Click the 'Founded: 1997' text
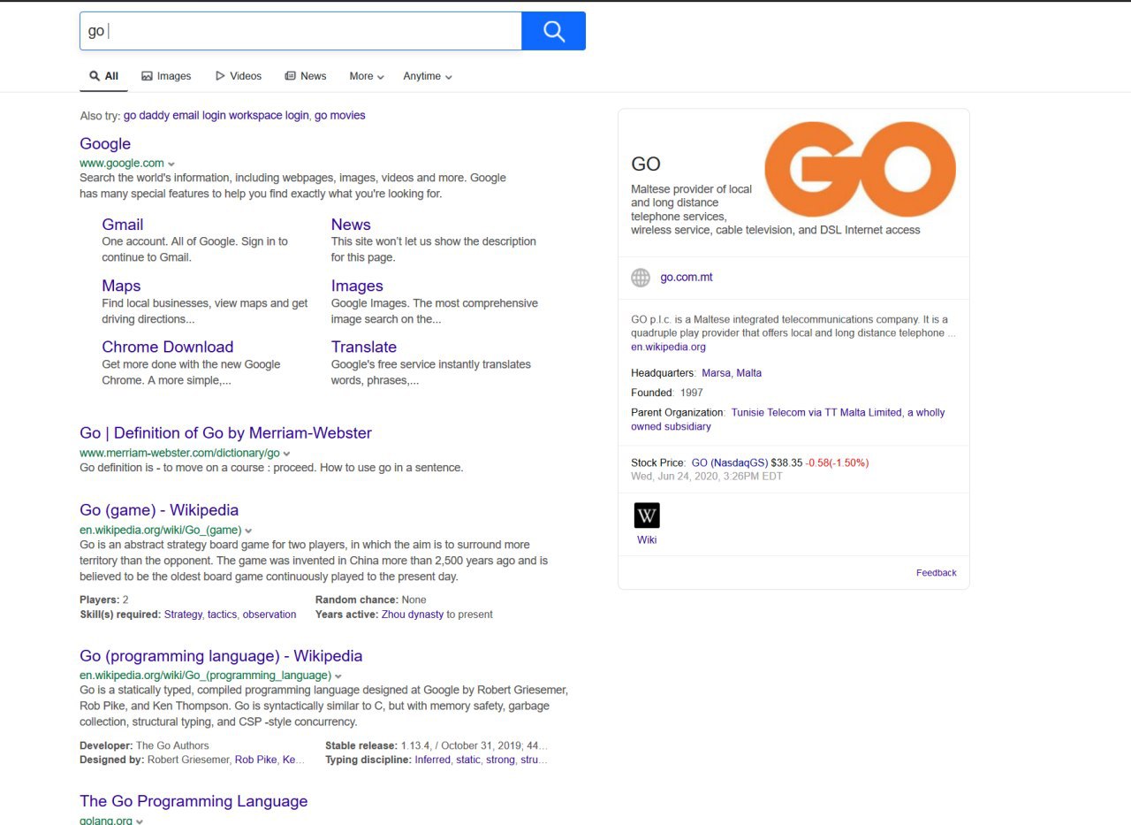 coord(667,393)
